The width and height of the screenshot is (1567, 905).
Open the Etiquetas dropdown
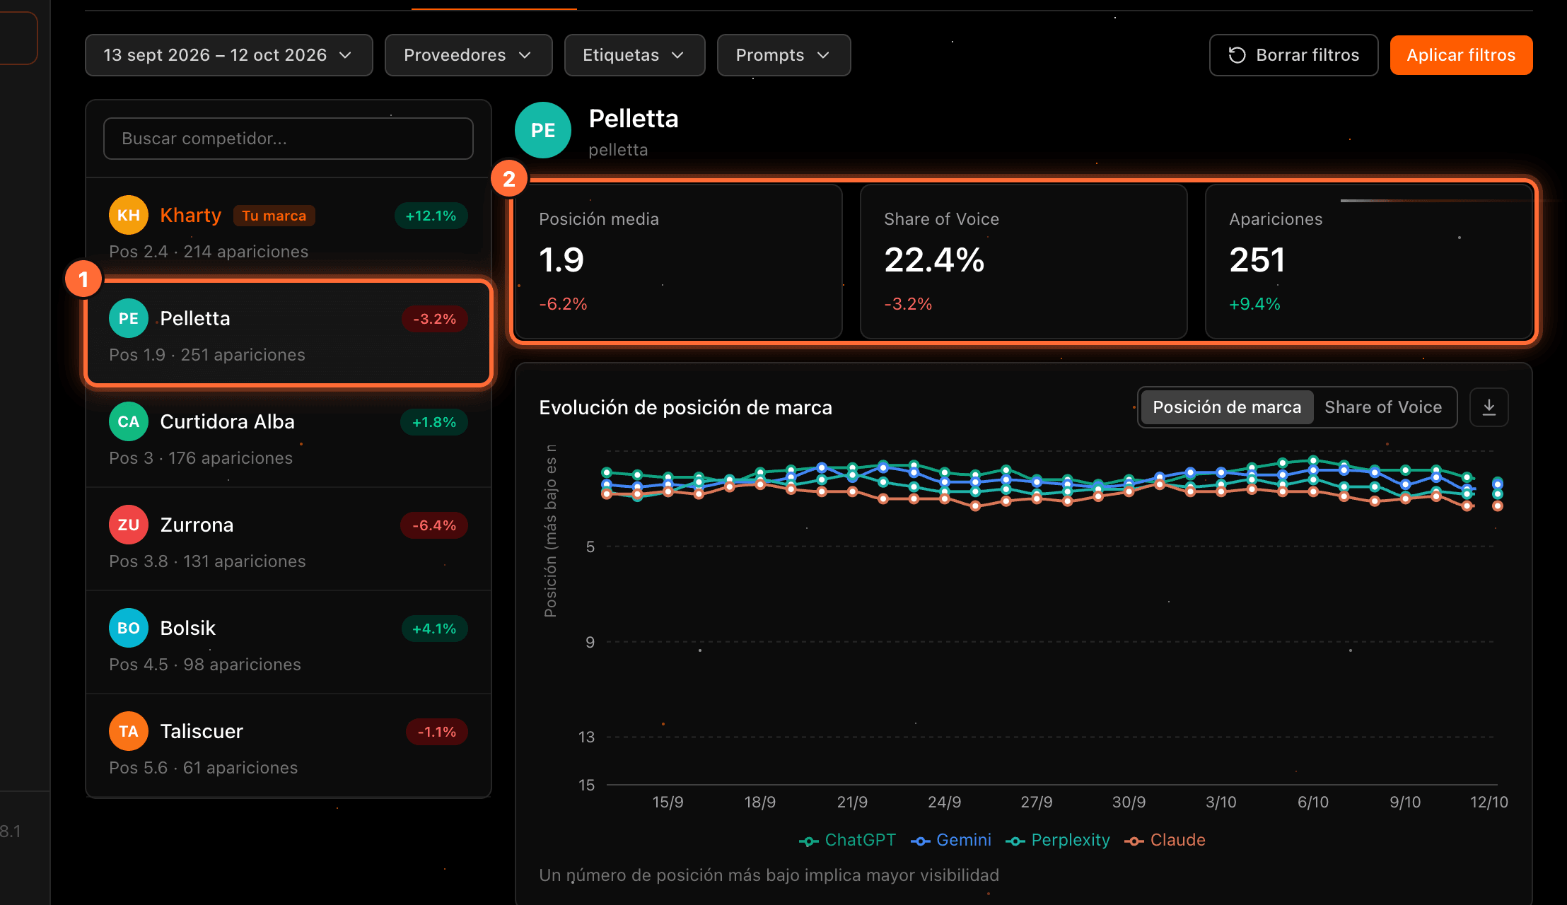634,55
